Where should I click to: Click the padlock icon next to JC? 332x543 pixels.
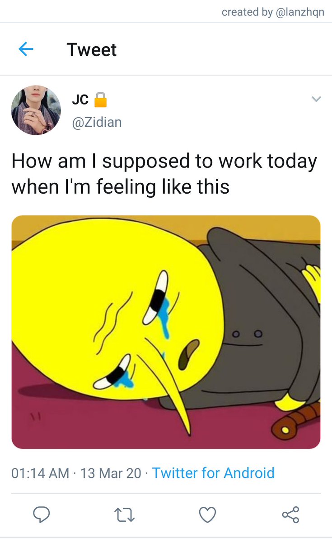click(x=100, y=99)
